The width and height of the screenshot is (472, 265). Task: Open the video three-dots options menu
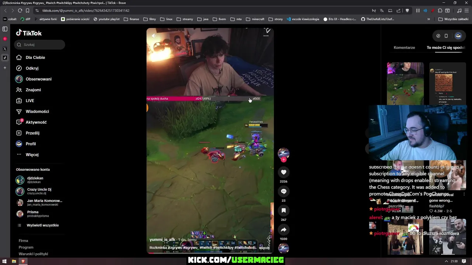[x=266, y=36]
